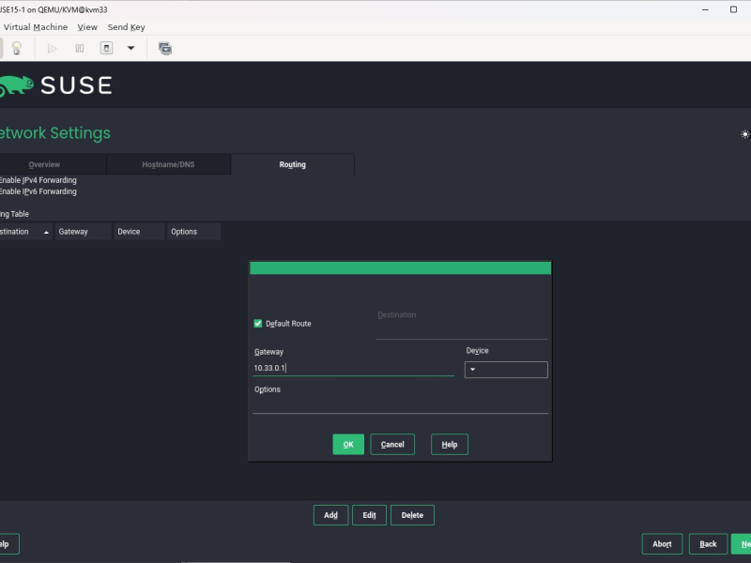The height and width of the screenshot is (563, 751).
Task: Click the snapshots manager icon in toolbar
Action: [x=165, y=49]
